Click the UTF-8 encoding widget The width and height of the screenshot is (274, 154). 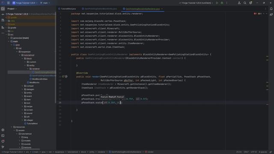click(253, 152)
